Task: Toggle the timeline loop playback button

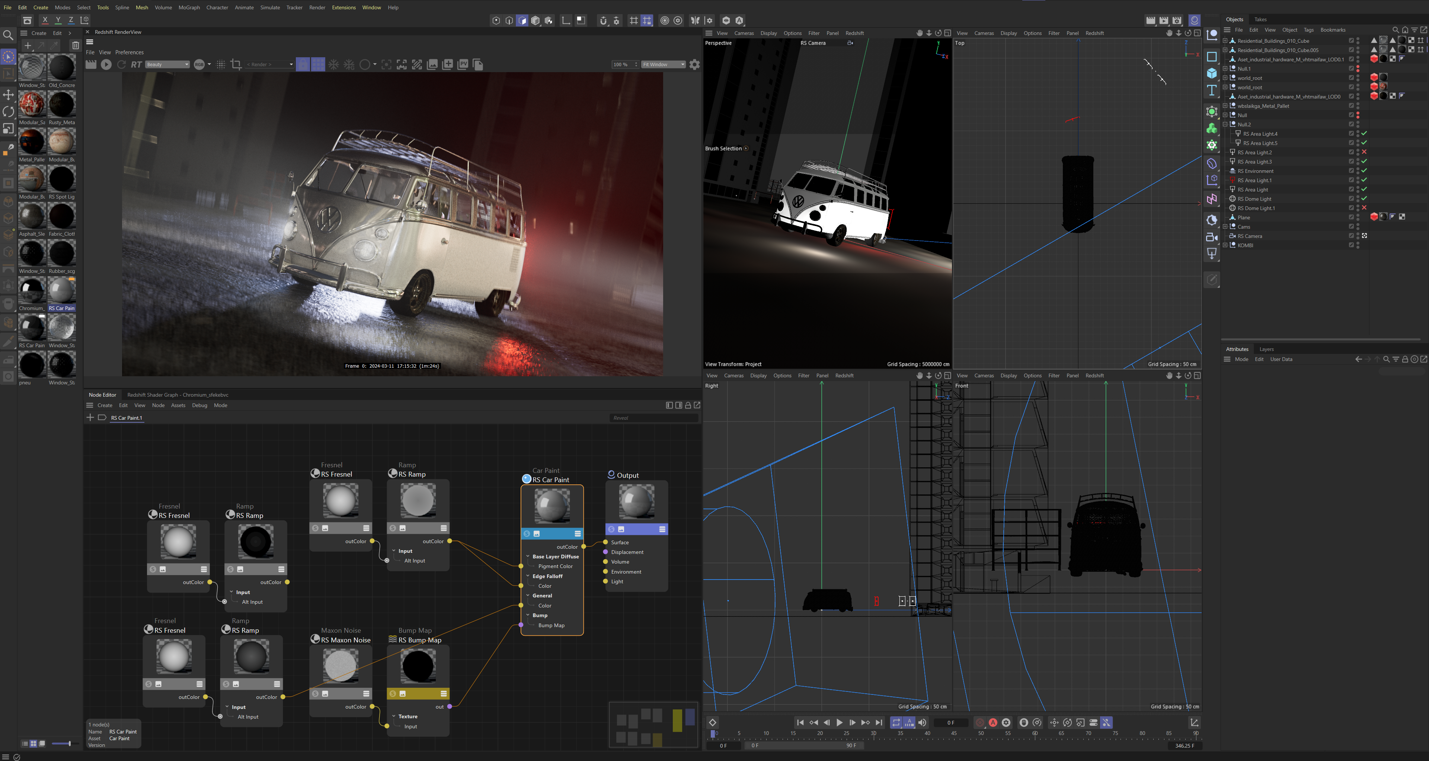Action: [x=896, y=722]
